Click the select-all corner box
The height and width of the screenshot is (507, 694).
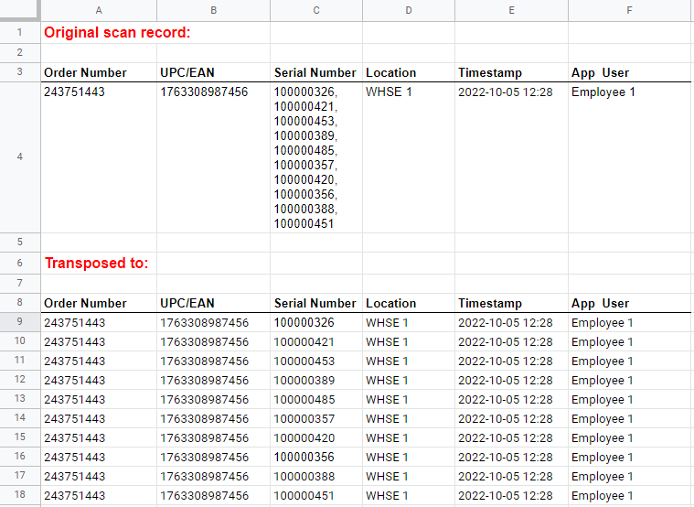tap(20, 10)
